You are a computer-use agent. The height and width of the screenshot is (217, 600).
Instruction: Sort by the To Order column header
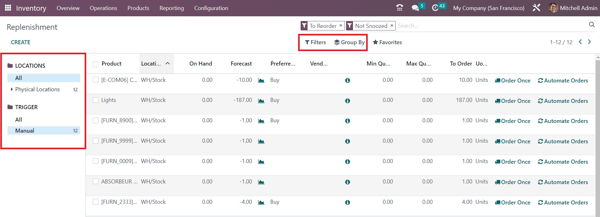coord(461,64)
